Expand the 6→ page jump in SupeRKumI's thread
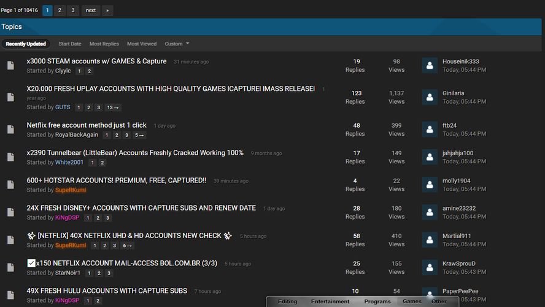 127,246
